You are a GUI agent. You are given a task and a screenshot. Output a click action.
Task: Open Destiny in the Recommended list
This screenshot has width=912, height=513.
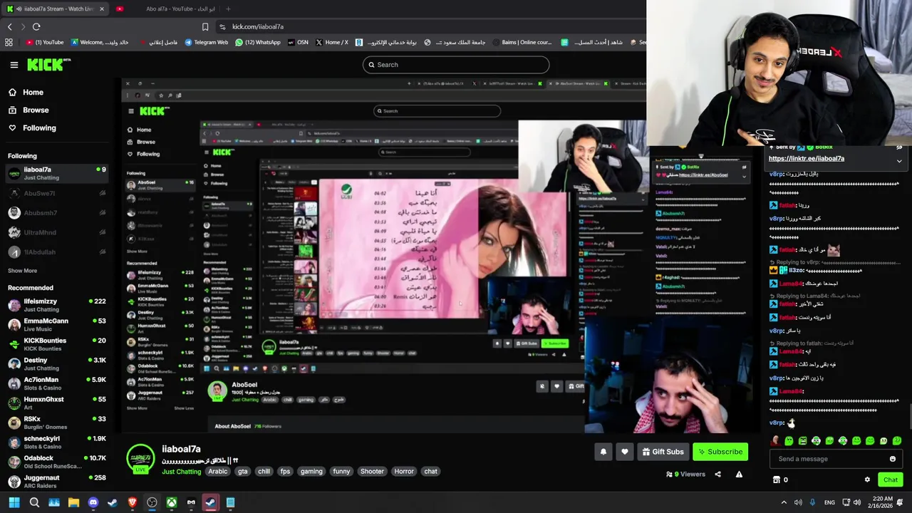56,364
